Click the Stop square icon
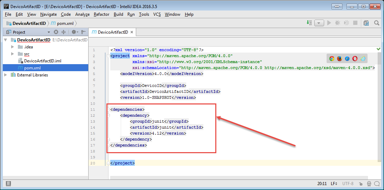The width and height of the screenshot is (384, 190). point(355,23)
